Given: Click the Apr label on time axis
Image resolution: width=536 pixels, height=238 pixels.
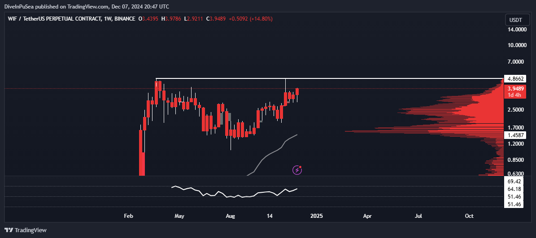Looking at the screenshot, I should (367, 216).
